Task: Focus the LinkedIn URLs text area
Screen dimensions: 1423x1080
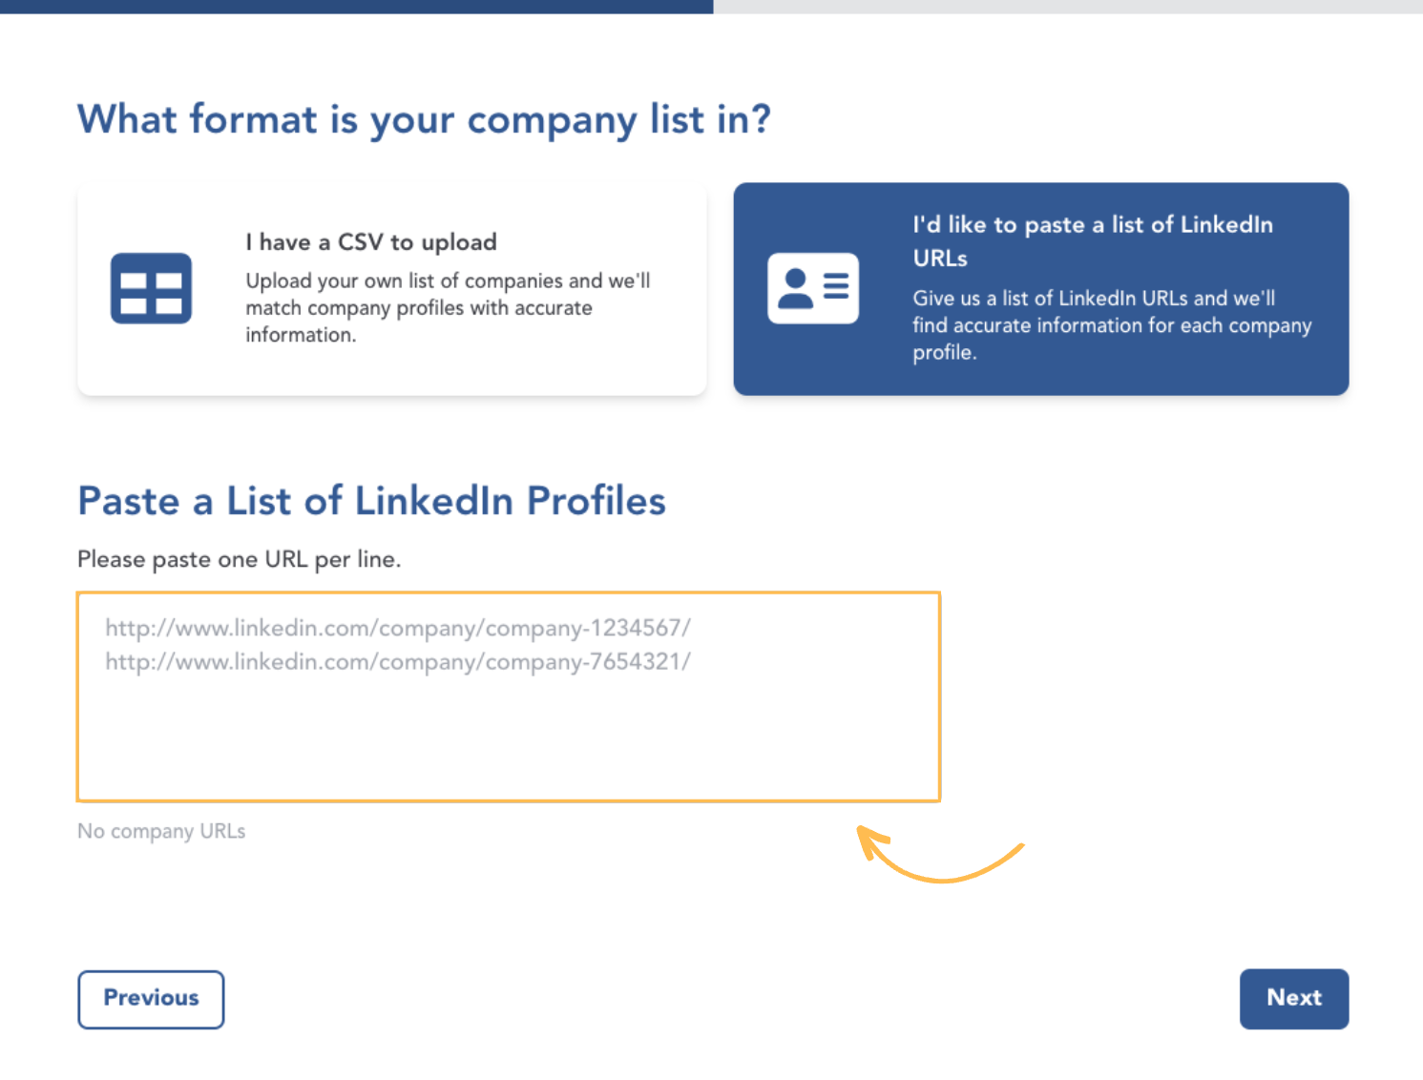Action: [x=509, y=696]
